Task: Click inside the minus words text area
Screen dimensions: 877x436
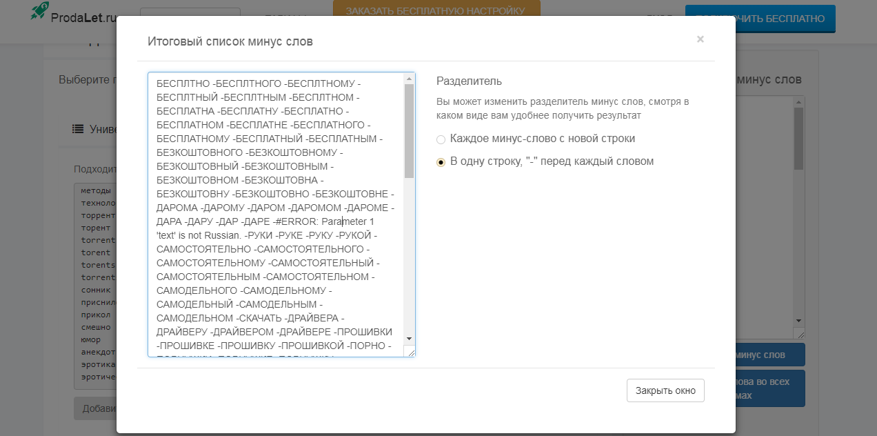Action: click(x=276, y=207)
